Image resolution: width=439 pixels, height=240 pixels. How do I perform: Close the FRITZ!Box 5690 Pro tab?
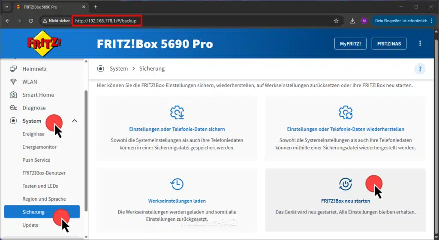(x=84, y=7)
